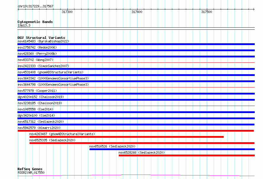The image size is (263, 179).
Task: Click the blue nsv6516526 (Sedlazeck2020) bar
Action: tap(172, 149)
